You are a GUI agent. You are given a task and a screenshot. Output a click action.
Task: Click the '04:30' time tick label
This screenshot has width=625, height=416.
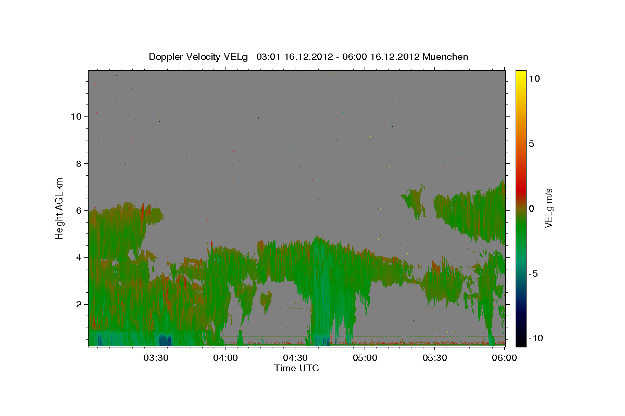295,358
